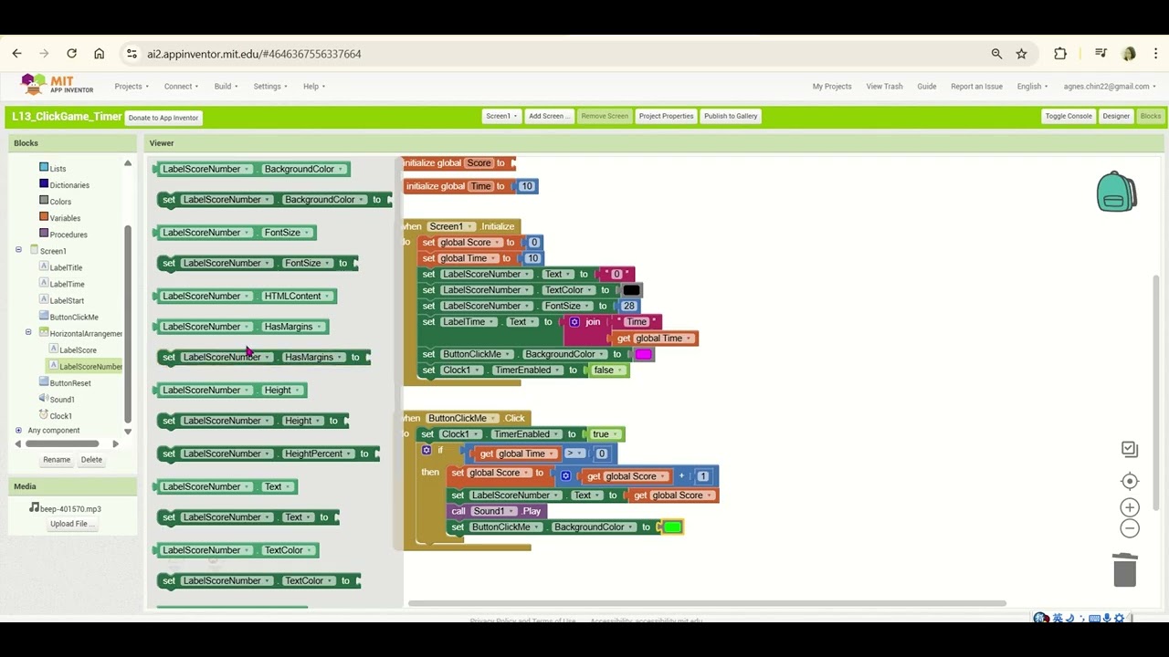Click the browser address bar URL
Viewport: 1169px width, 657px height.
point(254,54)
